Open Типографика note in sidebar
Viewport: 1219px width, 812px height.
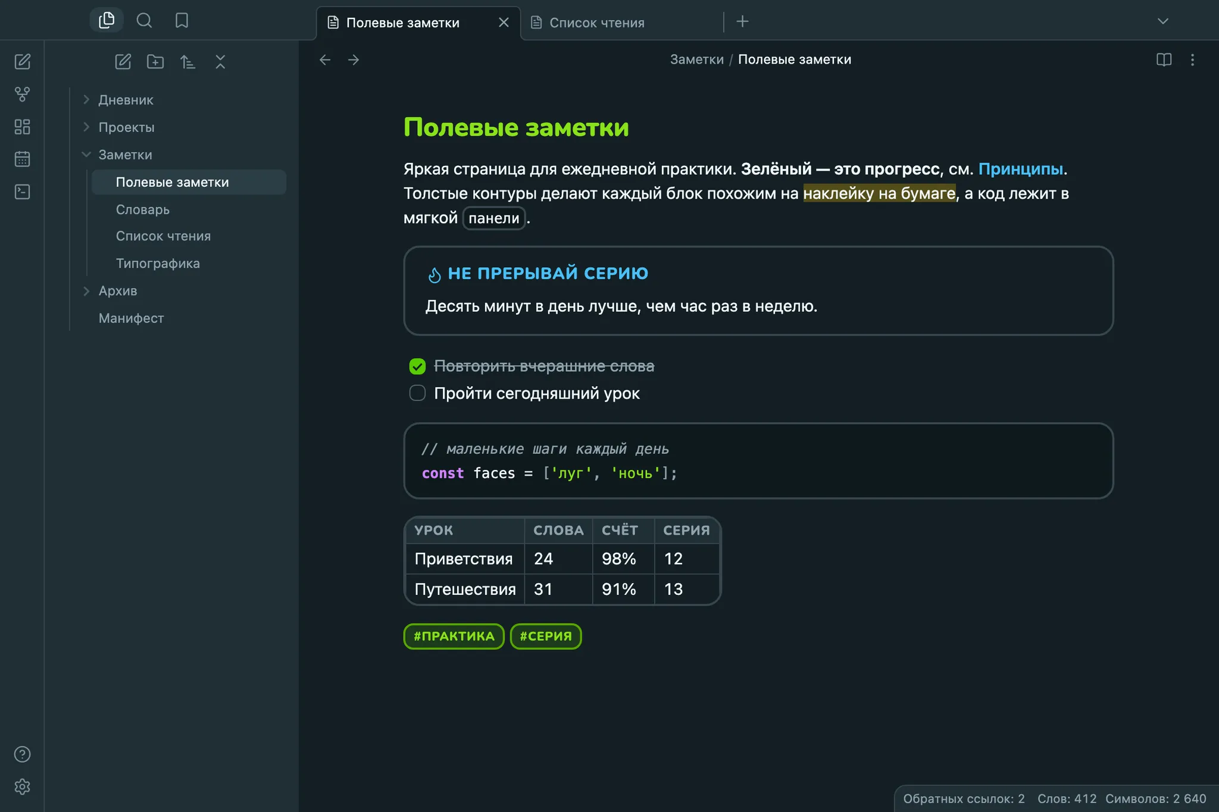click(x=189, y=264)
